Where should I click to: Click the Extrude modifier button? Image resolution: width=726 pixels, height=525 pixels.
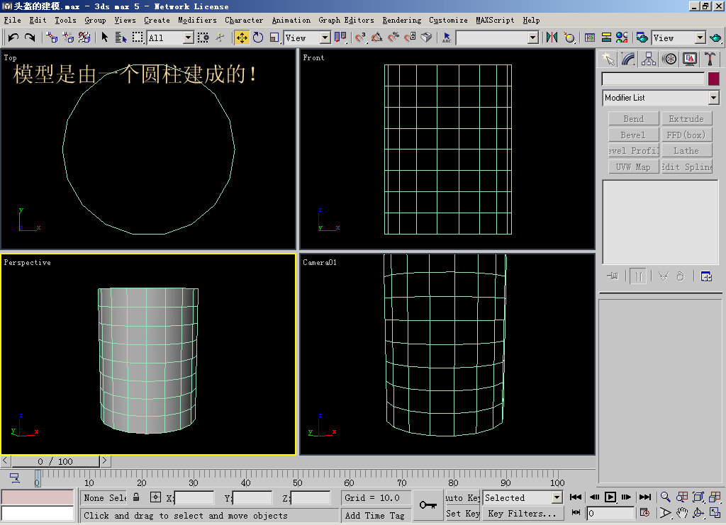coord(686,119)
